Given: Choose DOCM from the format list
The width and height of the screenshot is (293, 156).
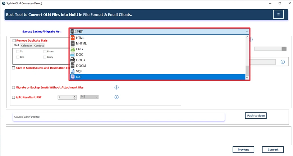Looking at the screenshot, I should [x=157, y=66].
